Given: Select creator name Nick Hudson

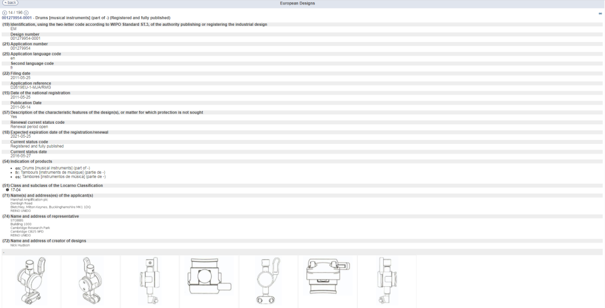Looking at the screenshot, I should coord(20,245).
